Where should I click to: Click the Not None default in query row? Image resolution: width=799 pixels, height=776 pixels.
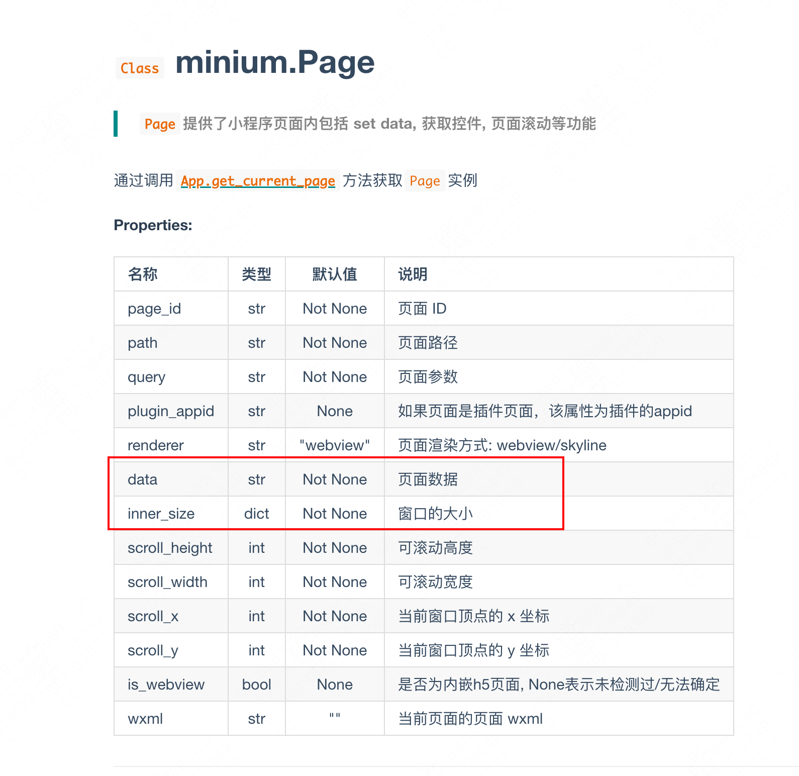coord(335,377)
